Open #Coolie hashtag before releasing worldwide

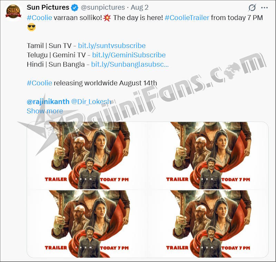click(x=39, y=83)
